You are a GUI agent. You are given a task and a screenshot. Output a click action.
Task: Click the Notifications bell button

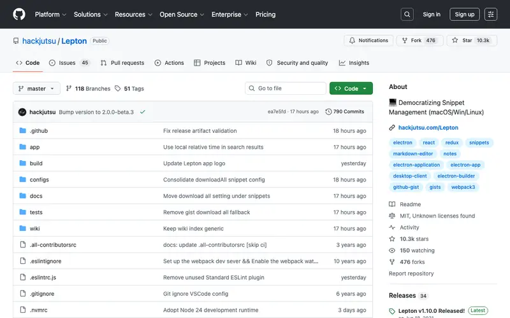(368, 41)
